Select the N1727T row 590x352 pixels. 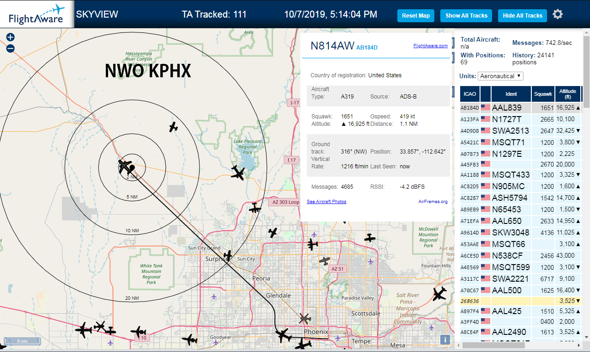tap(521, 119)
